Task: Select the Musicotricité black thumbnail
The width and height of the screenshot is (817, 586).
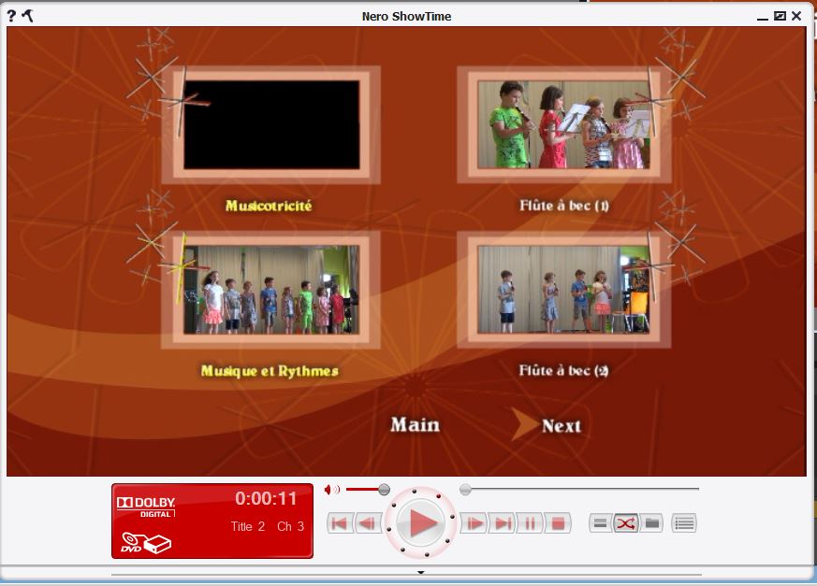Action: tap(271, 124)
